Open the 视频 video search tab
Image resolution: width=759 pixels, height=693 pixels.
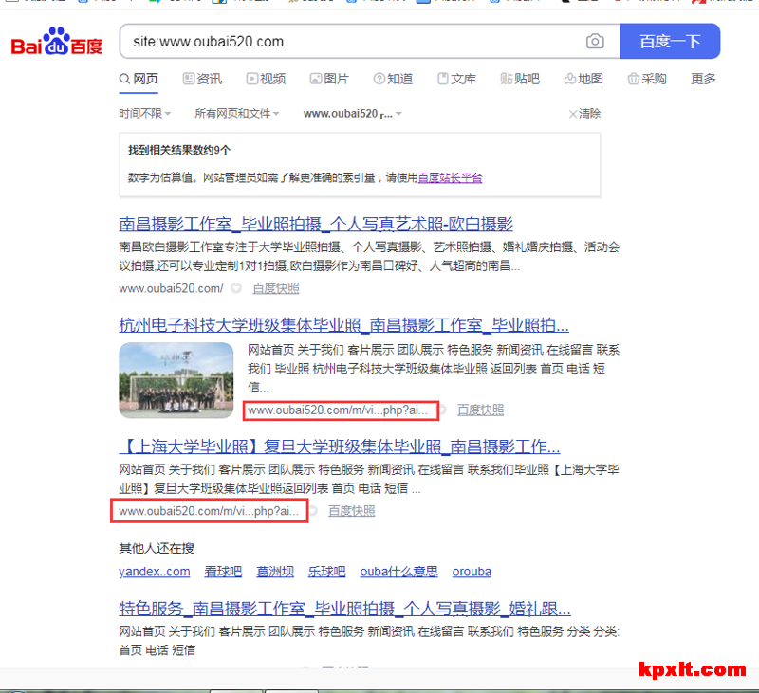pyautogui.click(x=266, y=79)
